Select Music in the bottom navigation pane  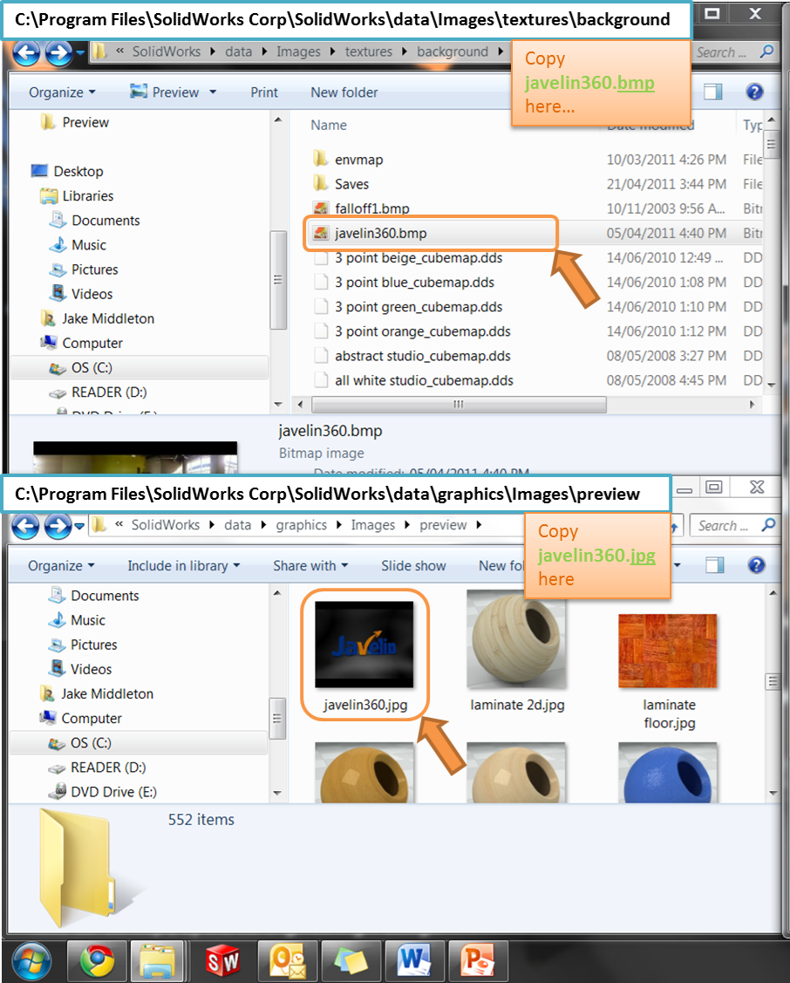pos(77,620)
